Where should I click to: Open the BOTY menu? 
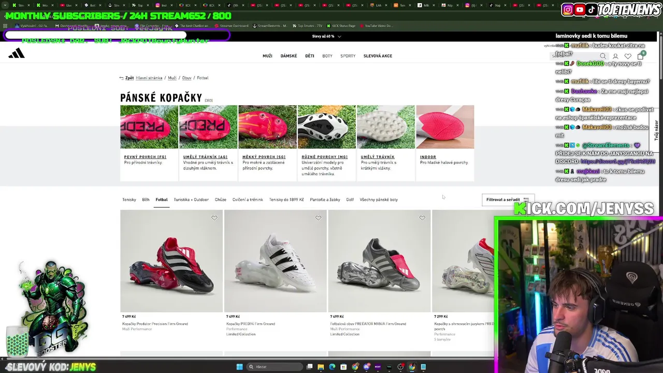tap(327, 56)
